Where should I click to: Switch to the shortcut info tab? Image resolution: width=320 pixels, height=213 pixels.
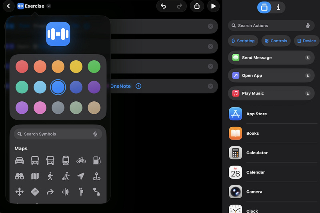tap(278, 7)
